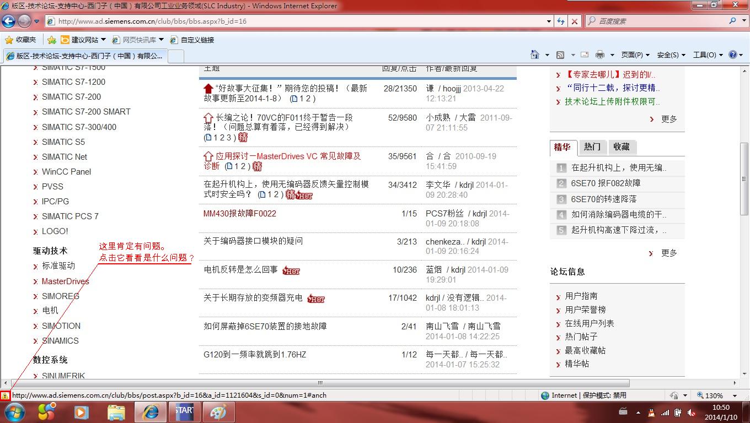The image size is (750, 423).
Task: Open the 工具(O) menu
Action: (708, 55)
